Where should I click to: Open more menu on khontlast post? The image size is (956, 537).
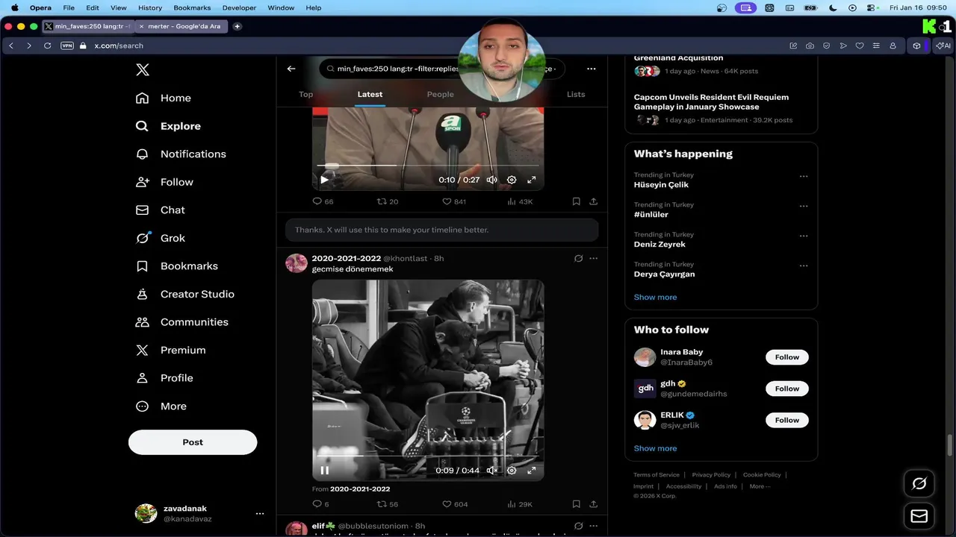(x=593, y=259)
